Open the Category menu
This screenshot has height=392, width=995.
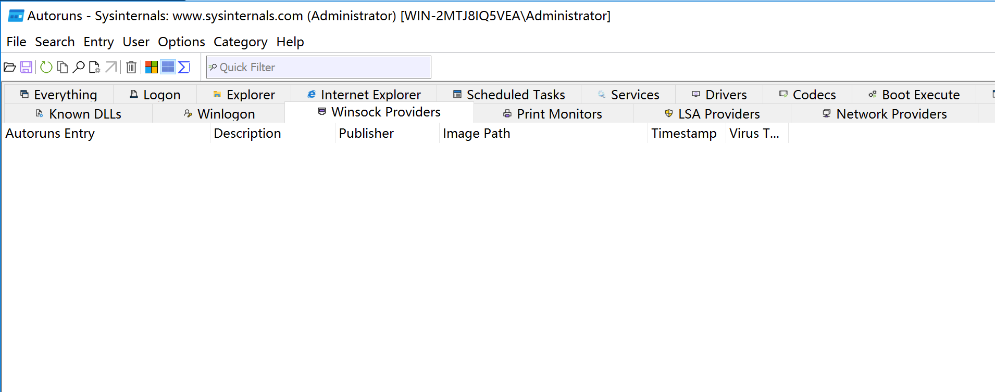(x=240, y=42)
